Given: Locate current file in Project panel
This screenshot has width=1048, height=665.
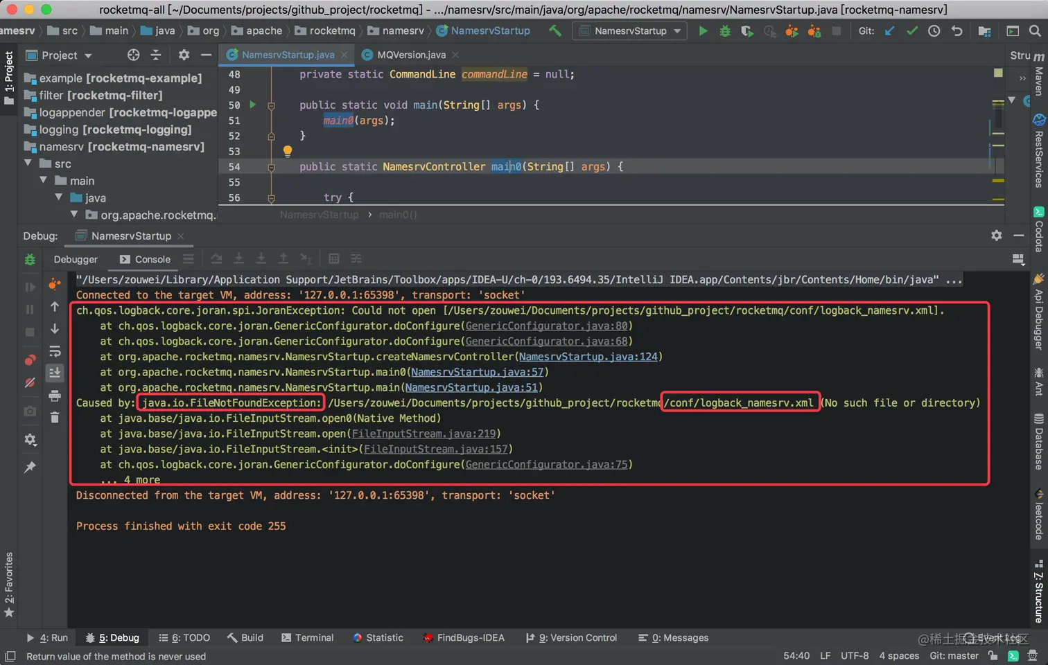Looking at the screenshot, I should (x=134, y=55).
